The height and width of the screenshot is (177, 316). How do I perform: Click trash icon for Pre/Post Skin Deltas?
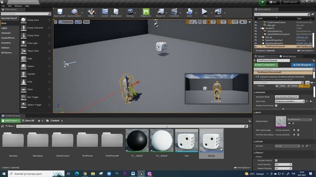pos(298,135)
